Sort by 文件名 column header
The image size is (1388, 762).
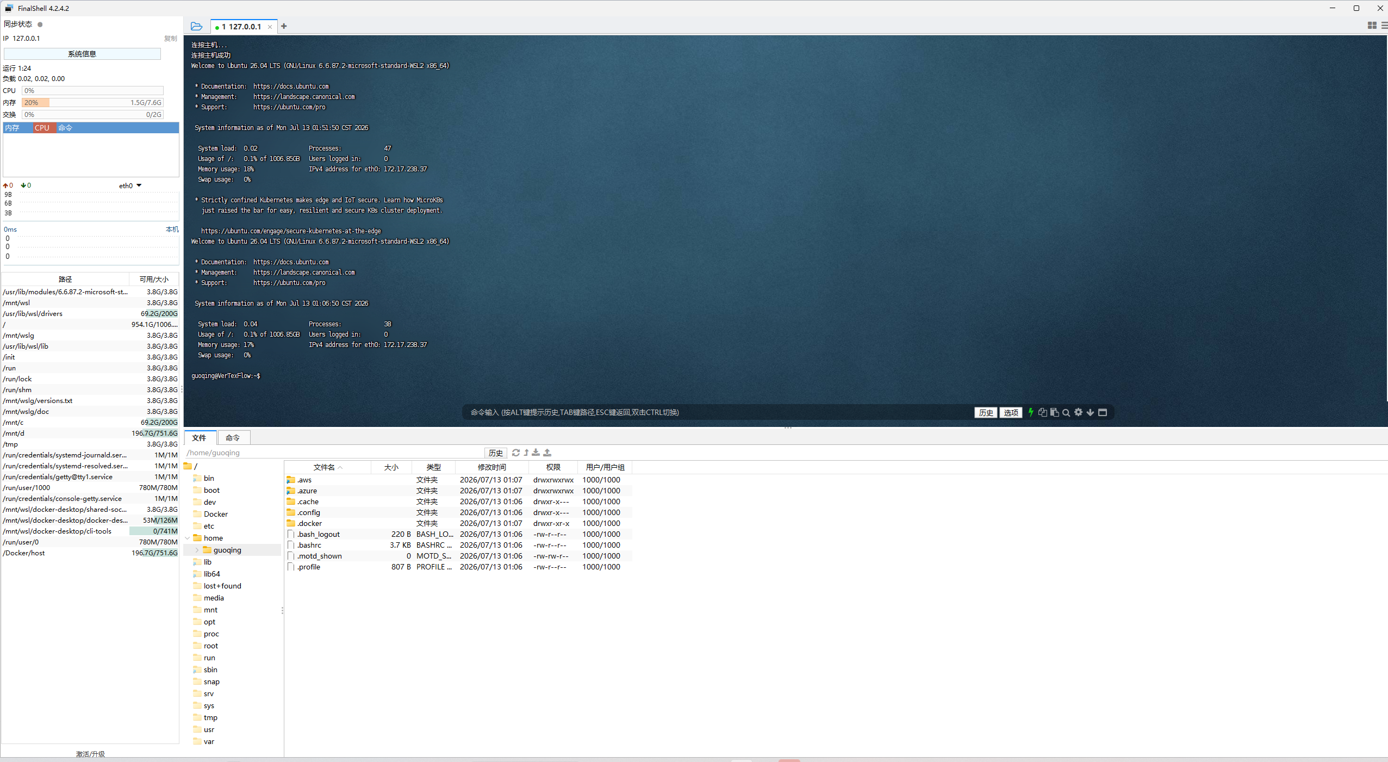coord(328,467)
